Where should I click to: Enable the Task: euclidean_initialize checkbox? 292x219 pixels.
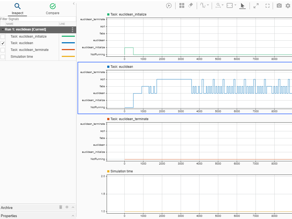coord(3,36)
